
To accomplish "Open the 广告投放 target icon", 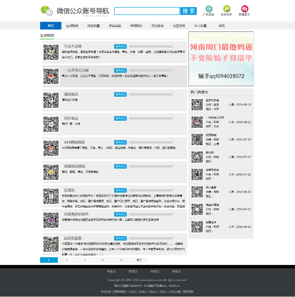I will 209,9.
